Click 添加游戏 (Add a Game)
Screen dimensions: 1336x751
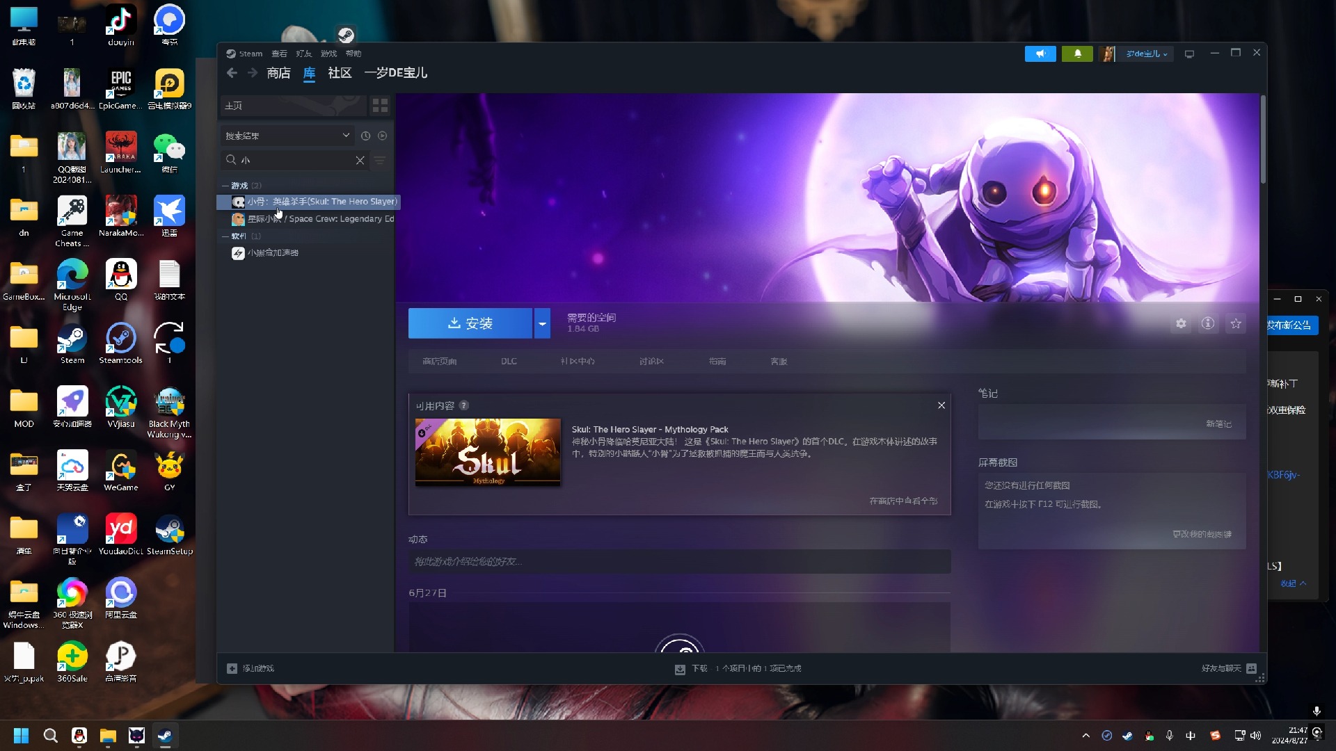coord(250,668)
